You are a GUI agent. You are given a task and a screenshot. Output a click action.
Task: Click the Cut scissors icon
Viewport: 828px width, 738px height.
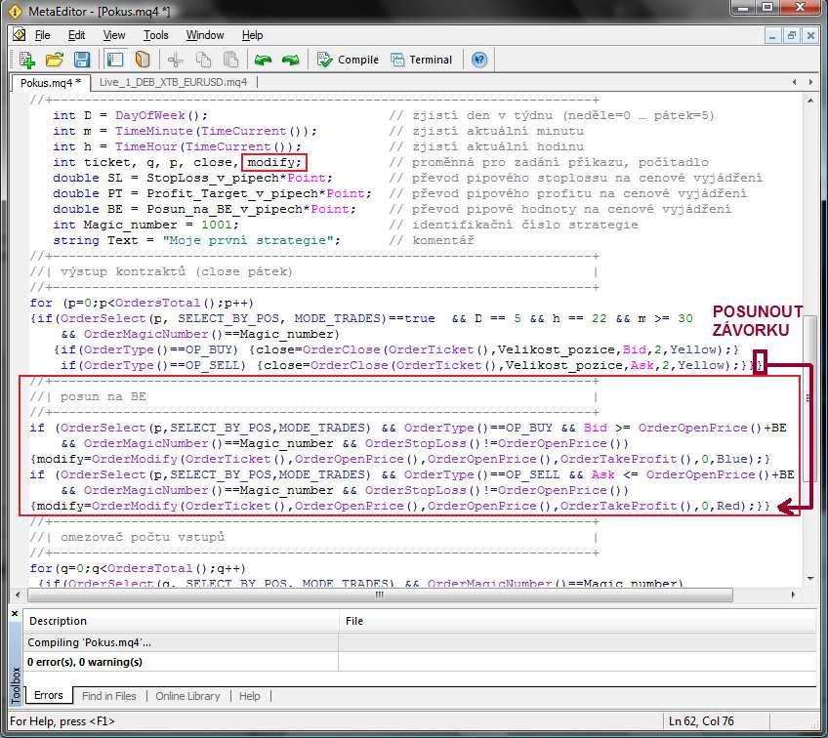[176, 60]
